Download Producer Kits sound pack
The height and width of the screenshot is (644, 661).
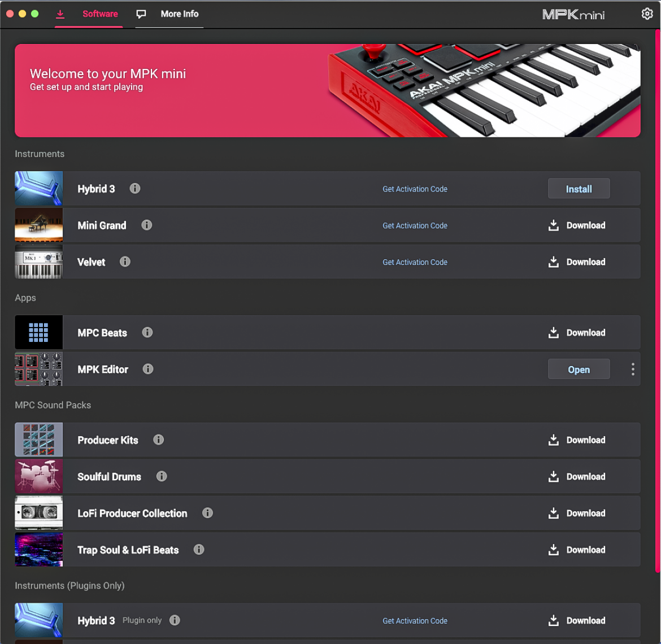[577, 440]
